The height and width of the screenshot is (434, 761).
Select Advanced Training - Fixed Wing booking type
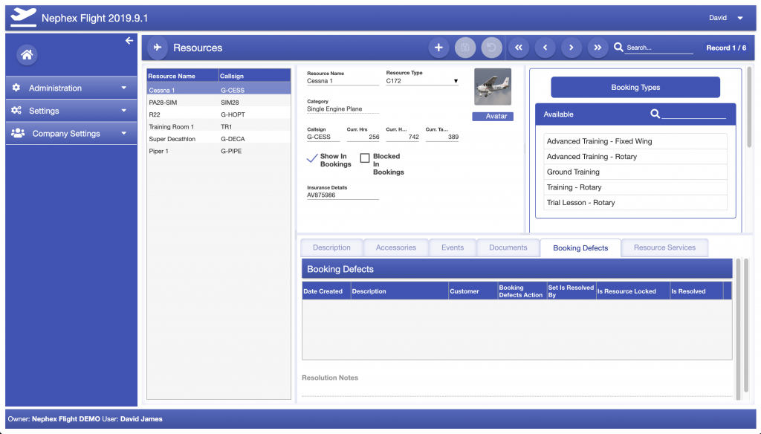point(635,141)
